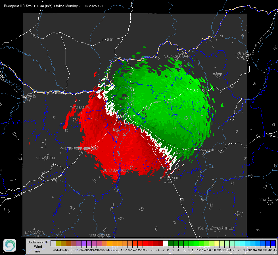Select the dark red swatch between -4 and -2

pyautogui.click(x=160, y=243)
